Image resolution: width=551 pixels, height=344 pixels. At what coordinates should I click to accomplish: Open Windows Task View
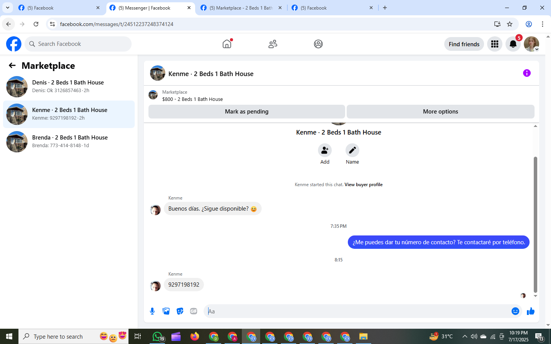(x=138, y=336)
